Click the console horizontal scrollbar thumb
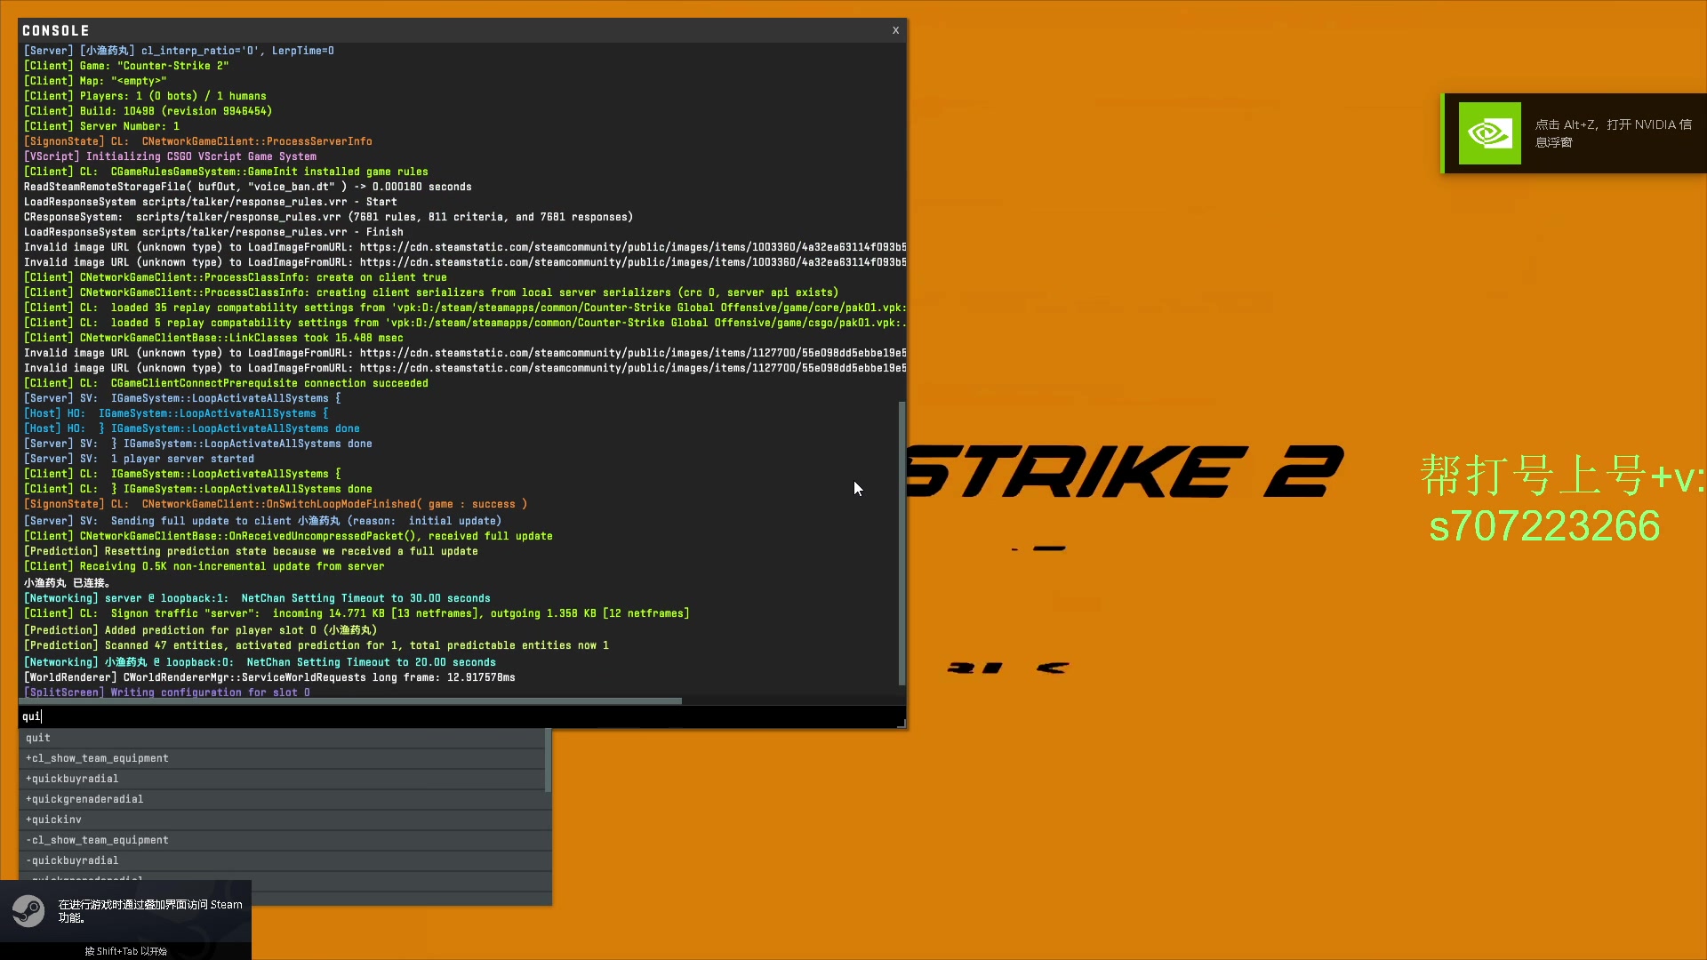 coord(350,701)
